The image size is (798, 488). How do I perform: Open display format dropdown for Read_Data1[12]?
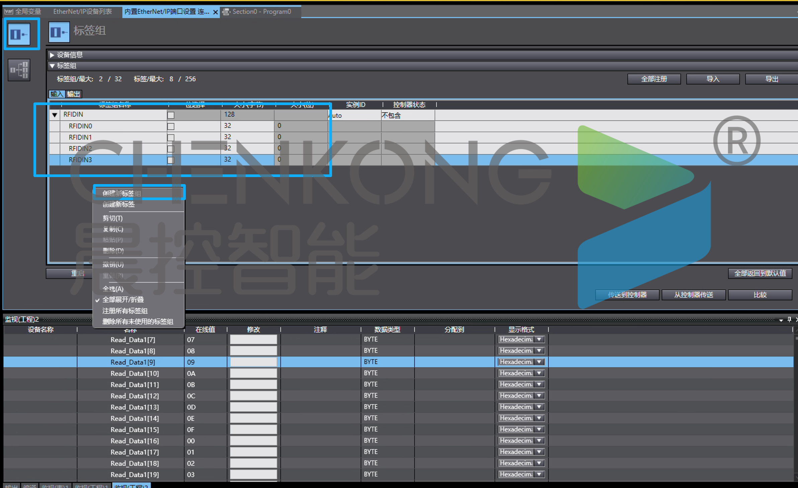click(539, 396)
